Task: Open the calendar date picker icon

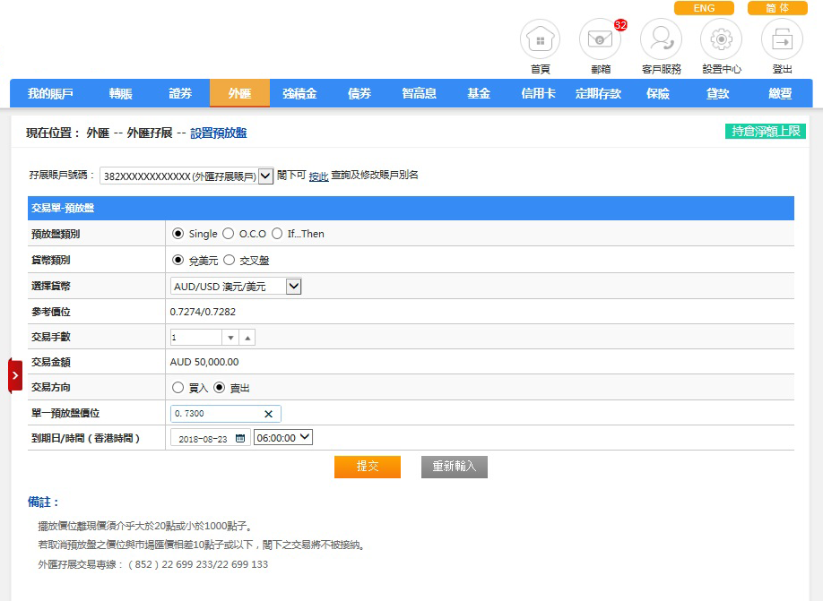Action: [239, 438]
